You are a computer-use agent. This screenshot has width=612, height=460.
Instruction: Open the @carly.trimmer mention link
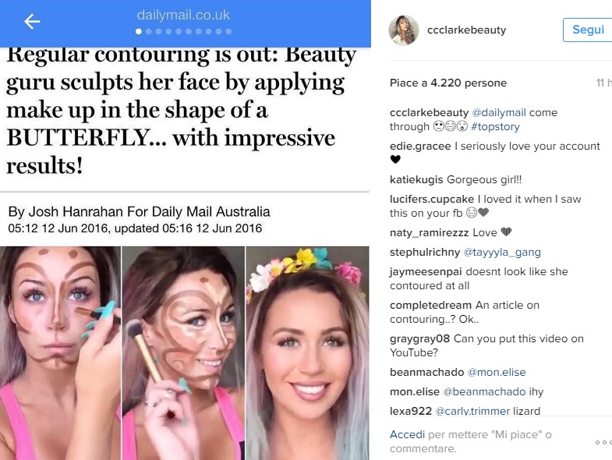click(472, 411)
